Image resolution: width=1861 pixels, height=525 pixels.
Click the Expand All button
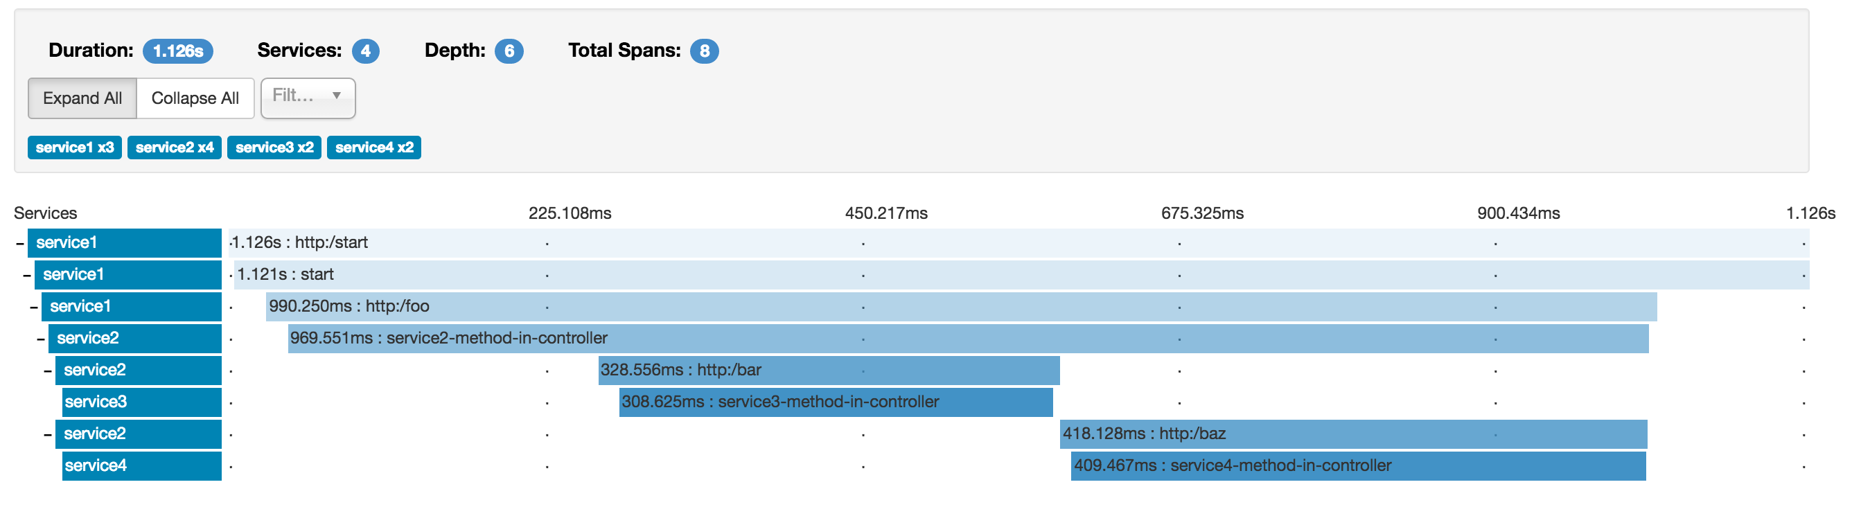click(x=82, y=98)
